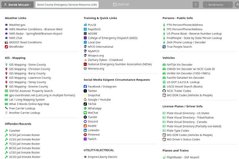Click the FlightRadar plane icon

point(164,157)
